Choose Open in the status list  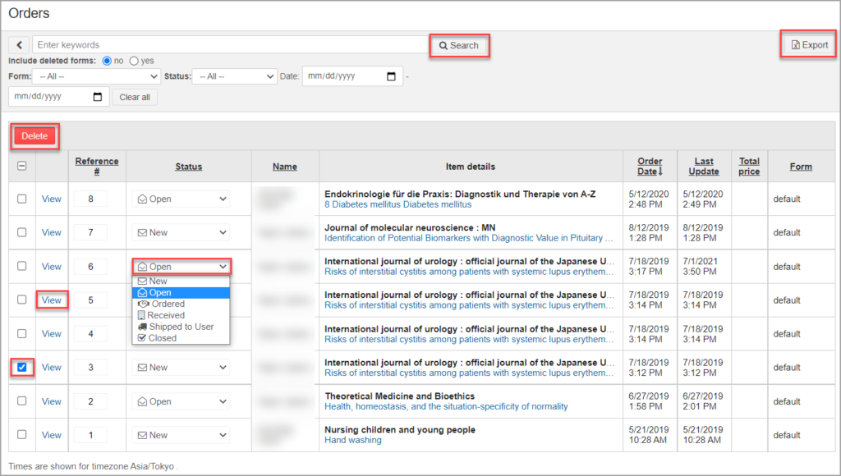point(182,293)
